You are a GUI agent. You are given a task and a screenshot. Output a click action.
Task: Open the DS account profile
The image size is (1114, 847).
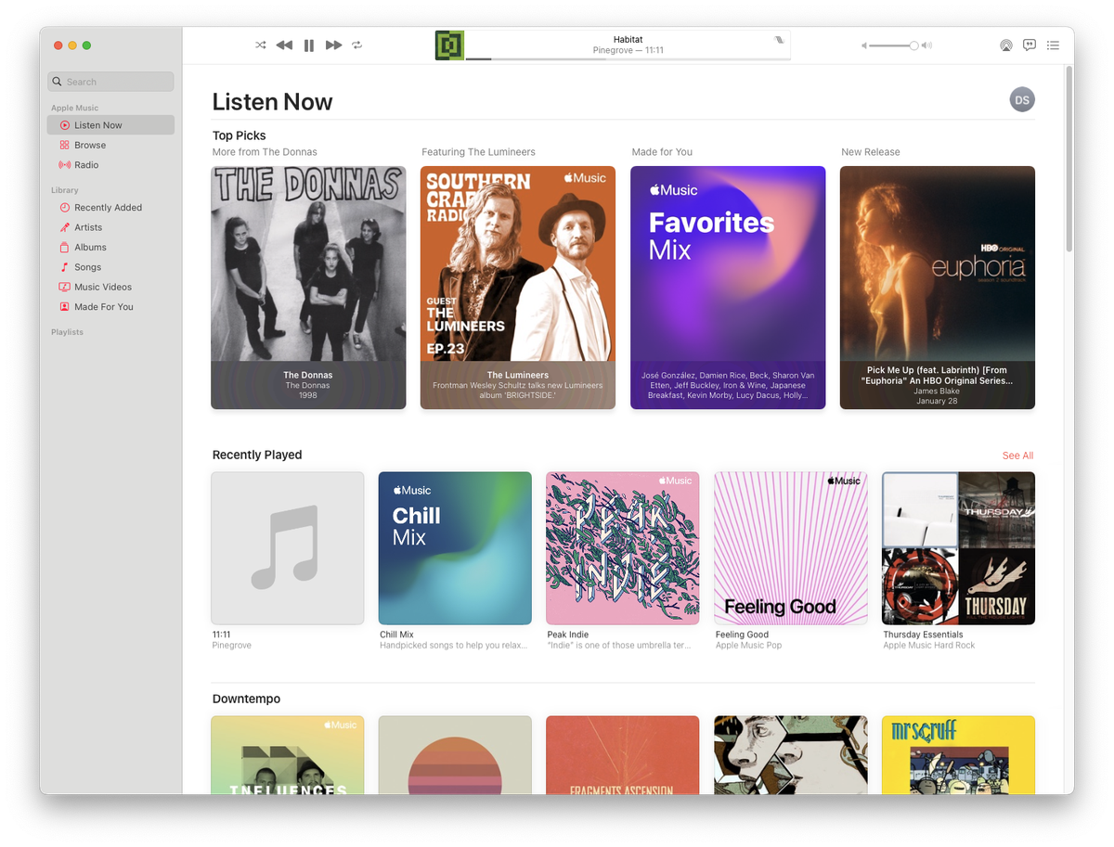1022,100
